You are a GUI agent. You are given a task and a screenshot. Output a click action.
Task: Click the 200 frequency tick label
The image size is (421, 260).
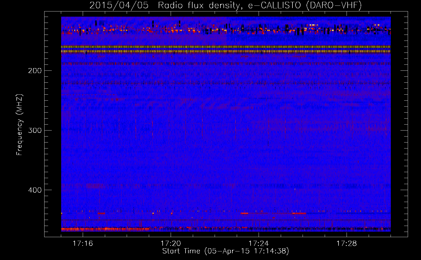click(35, 71)
